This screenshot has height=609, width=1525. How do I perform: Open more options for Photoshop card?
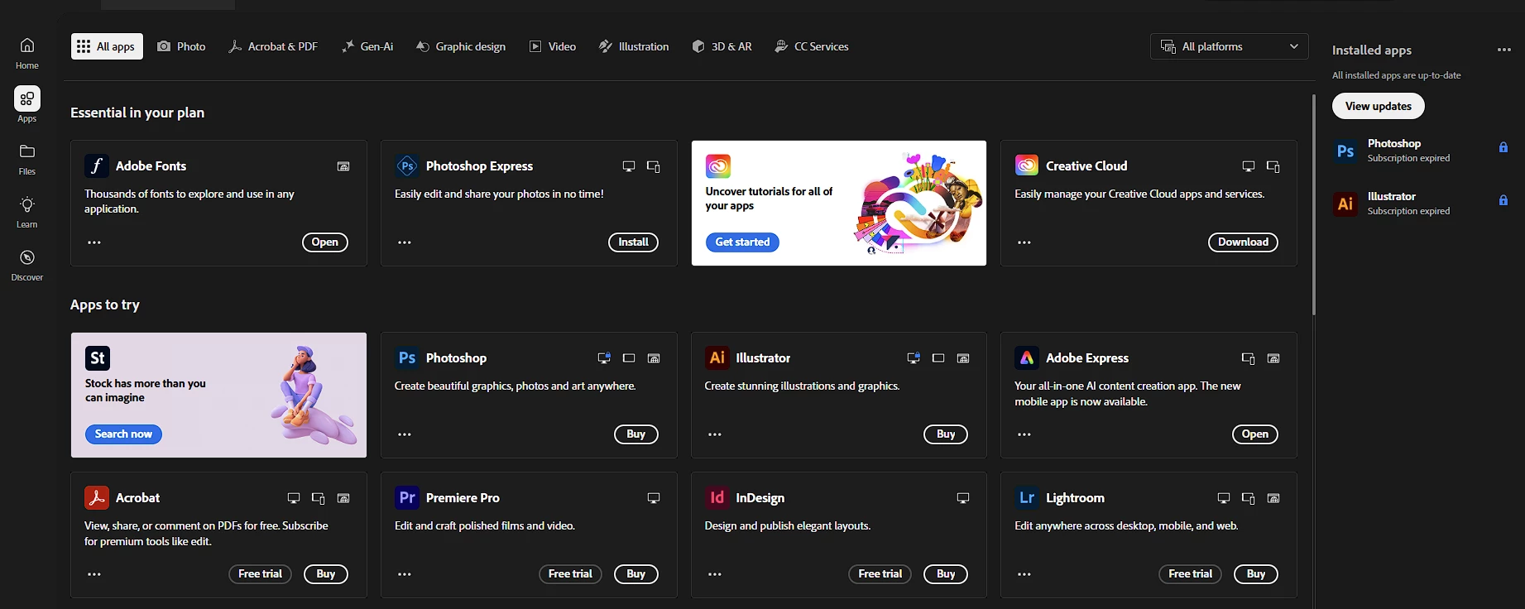click(405, 434)
